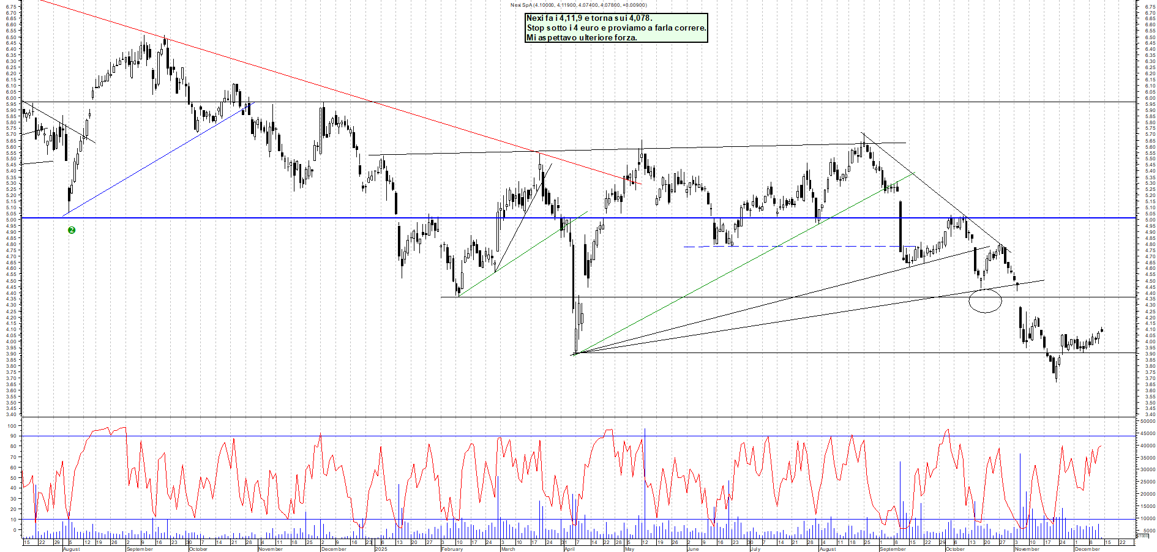
Task: Click the Nexi SpA price title
Action: coord(578,6)
